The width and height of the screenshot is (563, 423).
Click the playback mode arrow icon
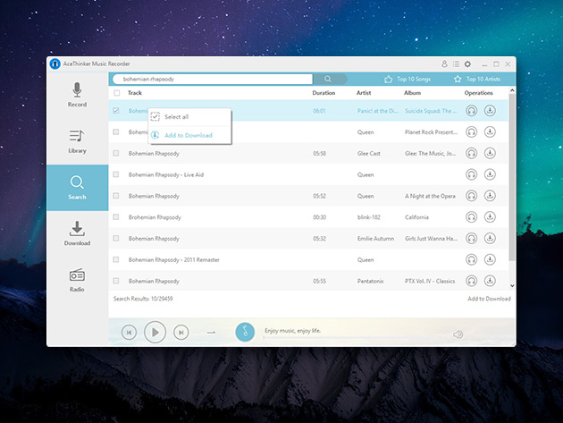tap(211, 333)
